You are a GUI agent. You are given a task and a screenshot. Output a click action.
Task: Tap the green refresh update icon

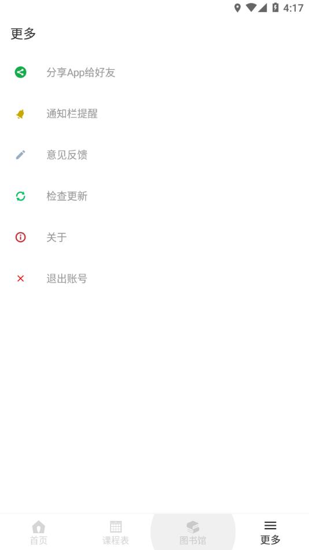coord(20,196)
